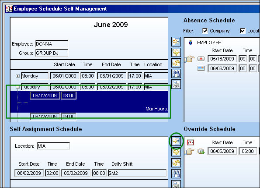Click the pointing hand icon in Absence Schedule
Screen dimensions: 260x188
[x=190, y=59]
